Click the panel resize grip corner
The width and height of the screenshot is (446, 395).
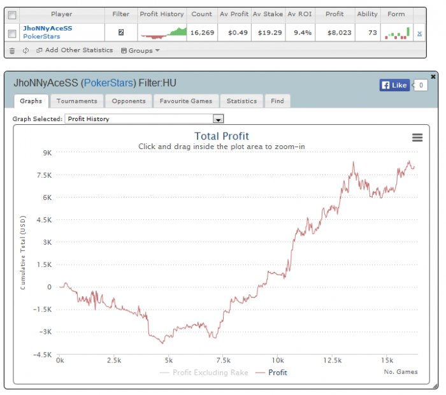click(435, 386)
